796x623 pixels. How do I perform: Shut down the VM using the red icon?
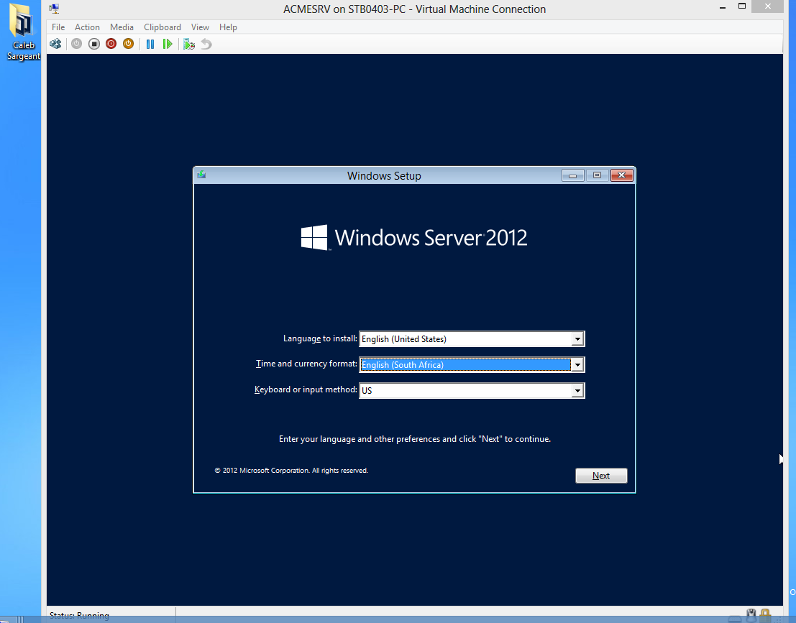click(111, 44)
